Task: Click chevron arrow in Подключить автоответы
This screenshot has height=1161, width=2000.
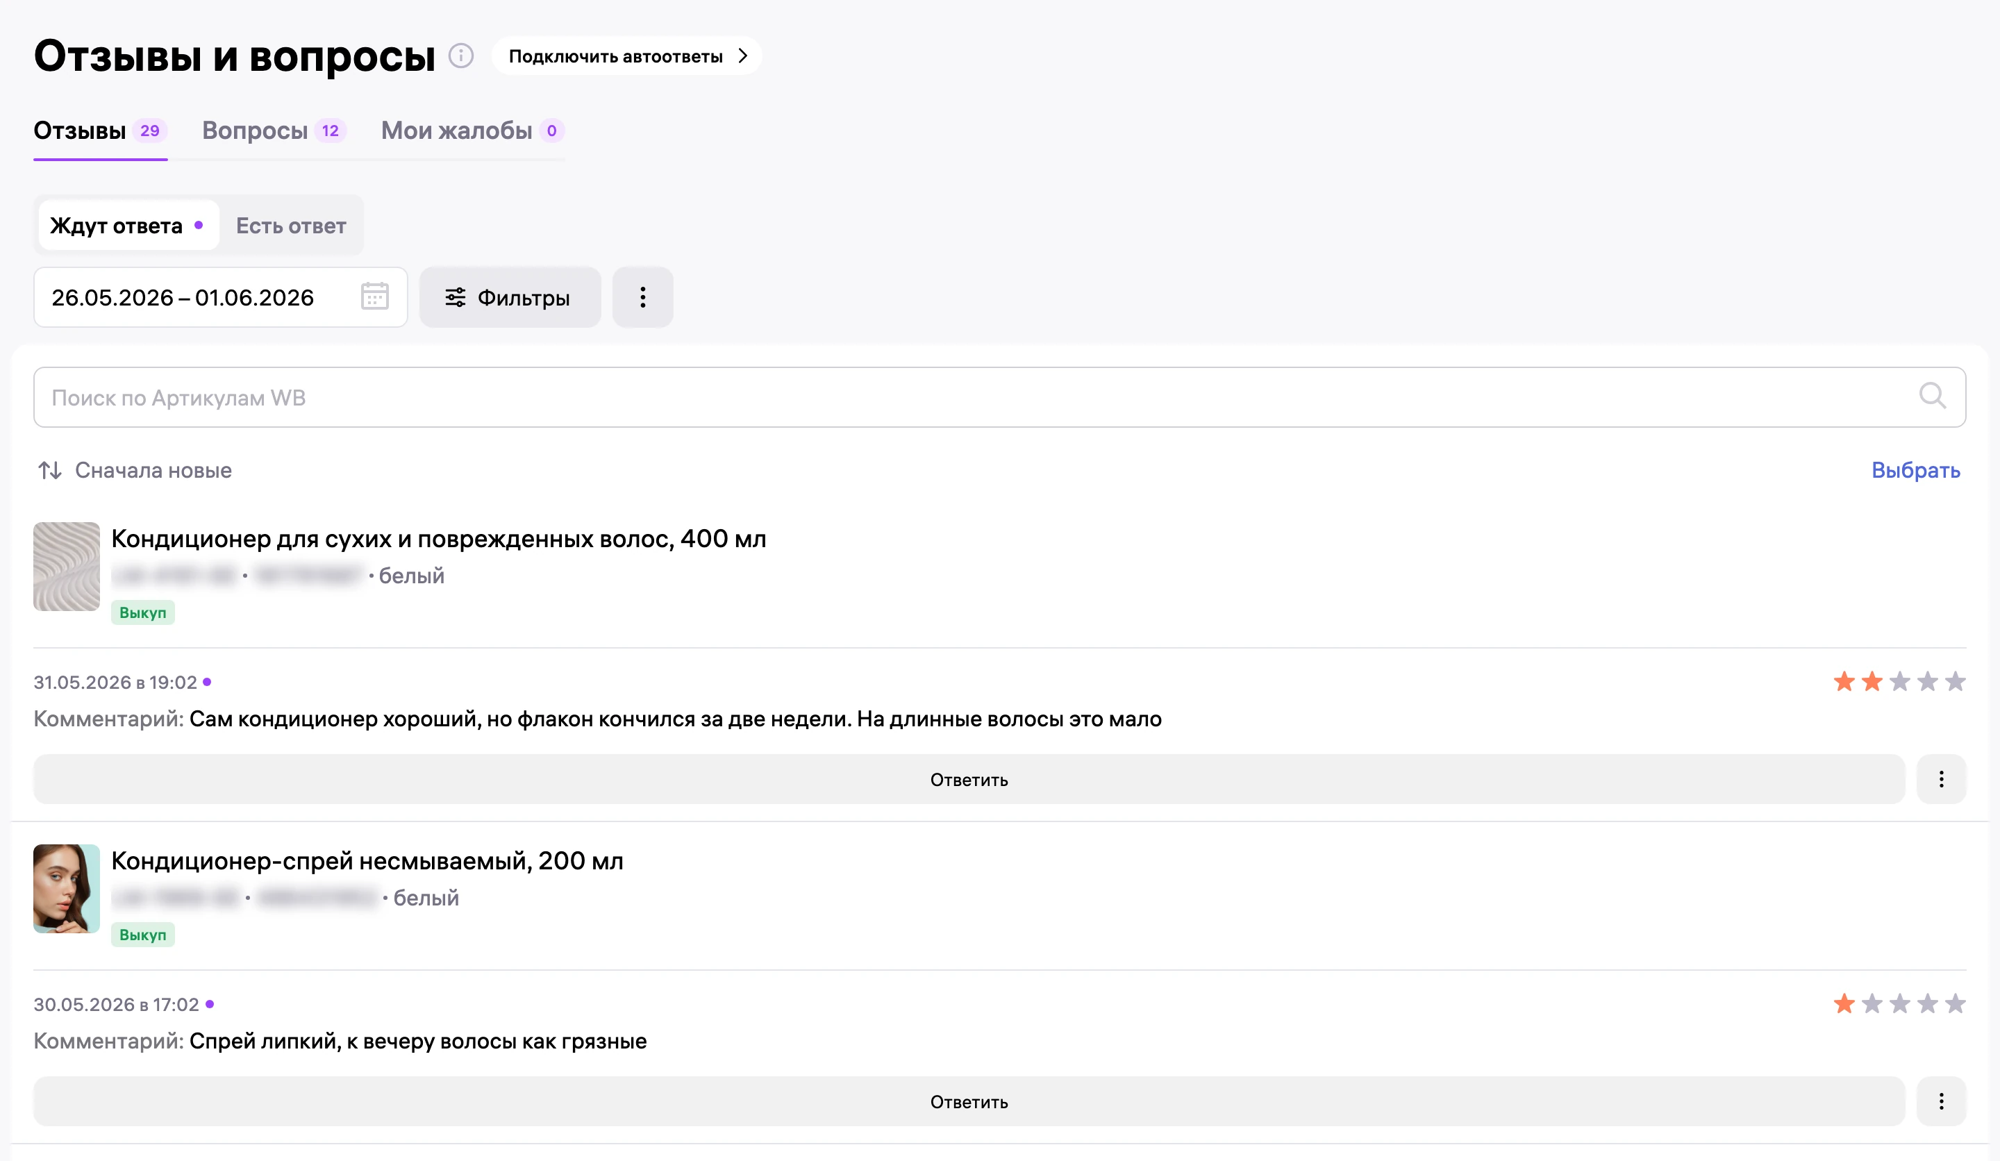Action: 743,56
